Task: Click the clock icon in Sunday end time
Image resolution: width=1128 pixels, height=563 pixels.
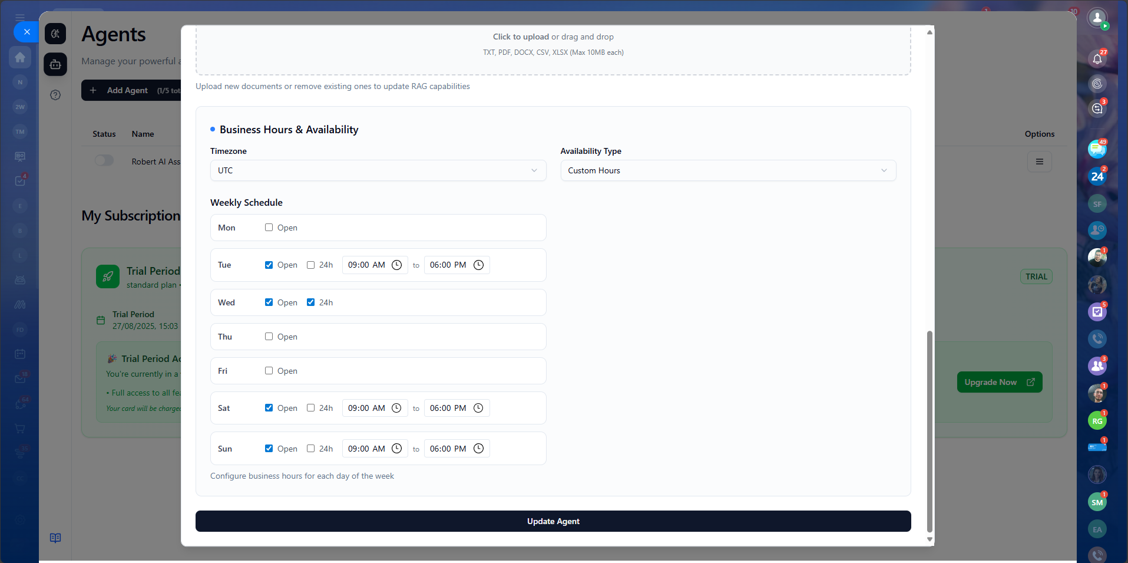Action: 479,449
